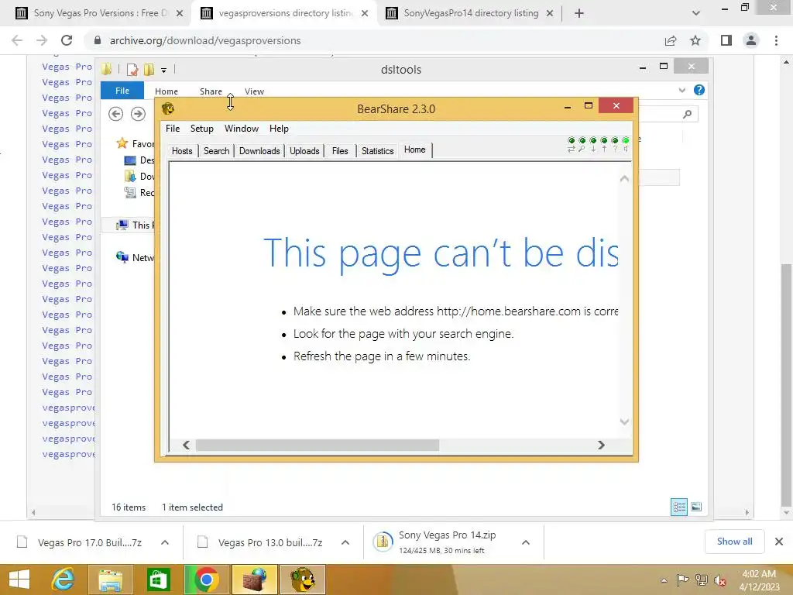Expand options for Sony Vegas Pro 14.zip download

tap(526, 542)
